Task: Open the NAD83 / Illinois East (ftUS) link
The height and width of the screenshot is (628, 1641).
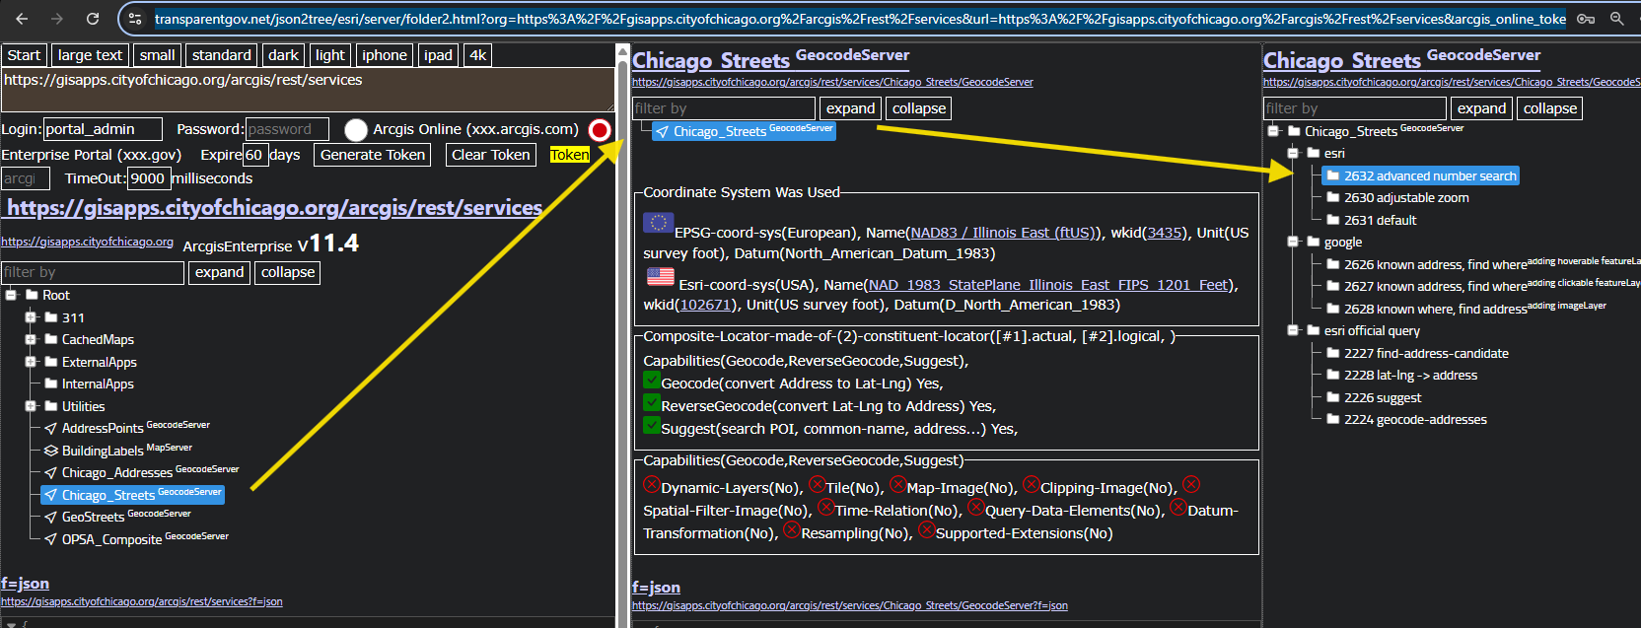Action: tap(1001, 233)
